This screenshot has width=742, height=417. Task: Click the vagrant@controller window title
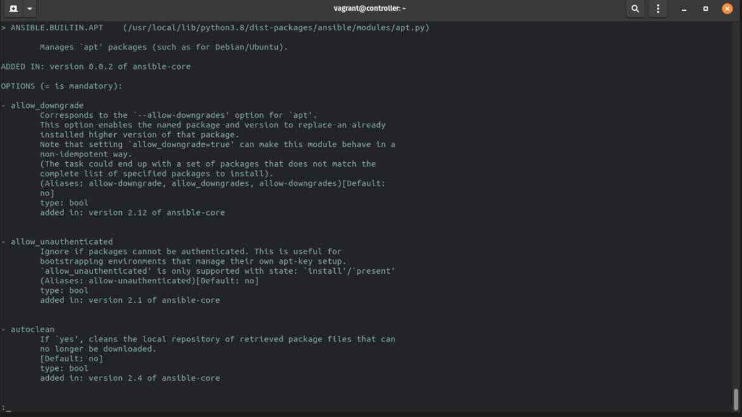pyautogui.click(x=370, y=9)
